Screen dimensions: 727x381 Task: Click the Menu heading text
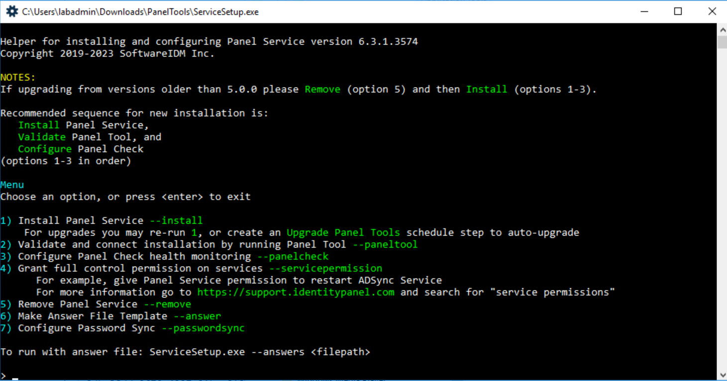pos(12,185)
